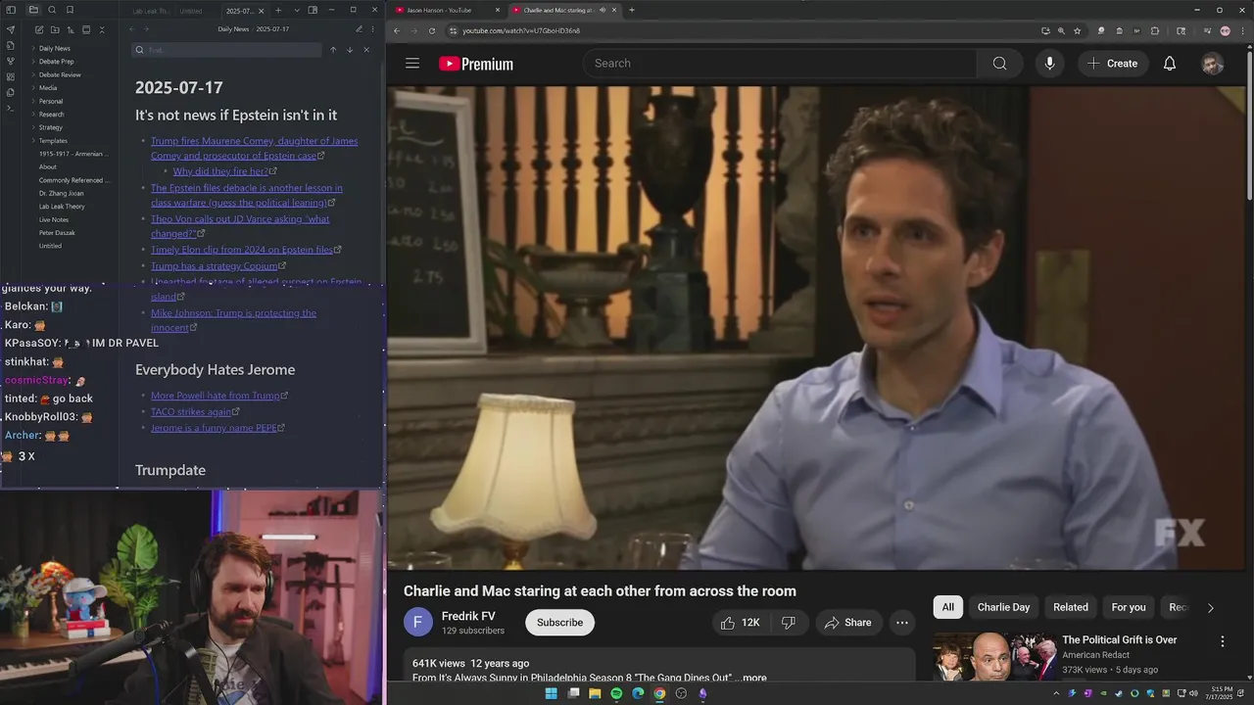Open The Political Grift is Over thumbnail
The width and height of the screenshot is (1254, 705).
pos(994,658)
